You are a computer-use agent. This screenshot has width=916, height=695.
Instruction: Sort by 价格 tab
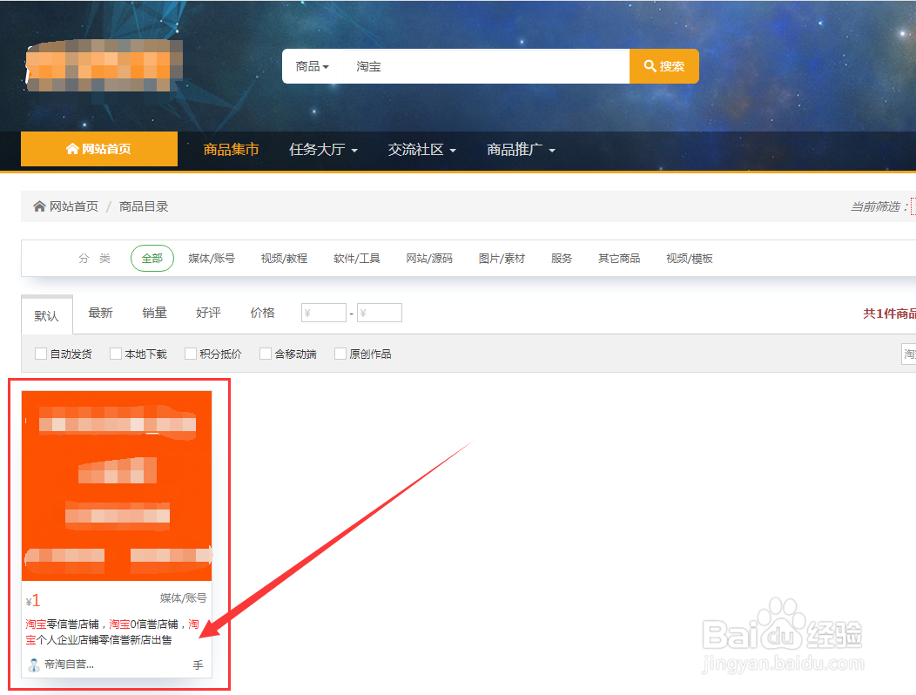click(262, 313)
